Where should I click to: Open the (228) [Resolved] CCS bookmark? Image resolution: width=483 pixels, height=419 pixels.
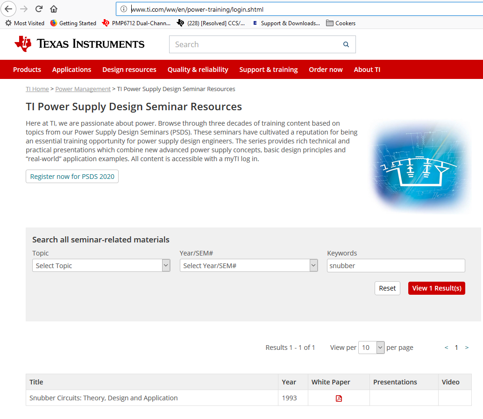coord(211,23)
